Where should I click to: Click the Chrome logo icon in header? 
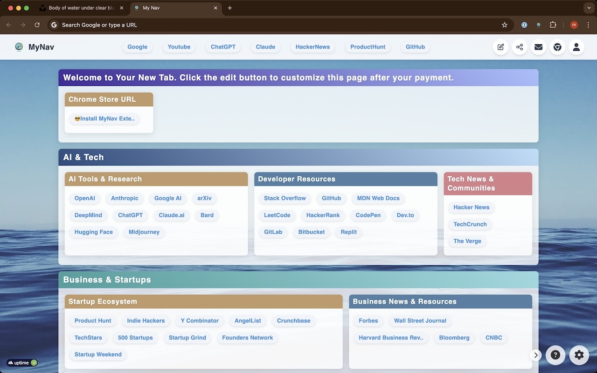point(557,47)
